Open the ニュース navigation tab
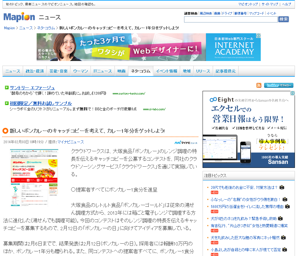 click(x=13, y=71)
